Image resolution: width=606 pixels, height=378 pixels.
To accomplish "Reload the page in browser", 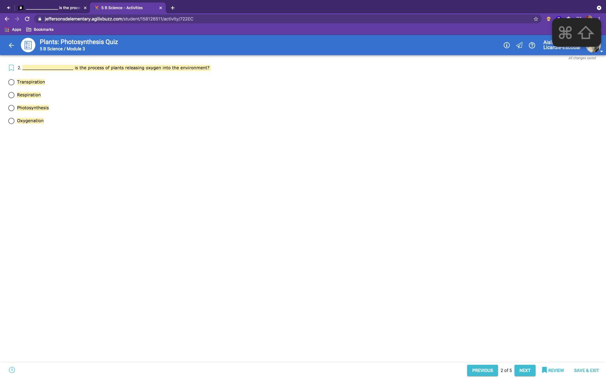I will coord(27,19).
